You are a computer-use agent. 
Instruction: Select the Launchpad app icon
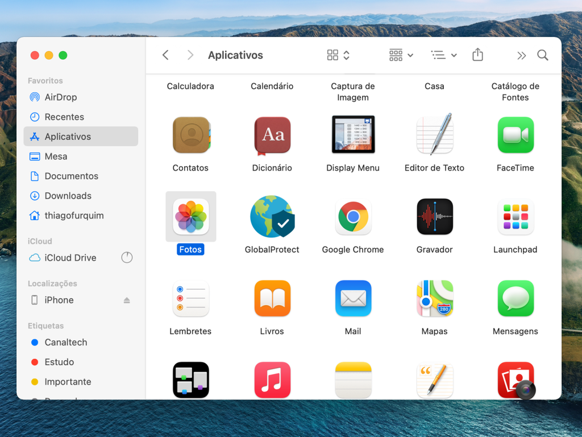tap(516, 216)
